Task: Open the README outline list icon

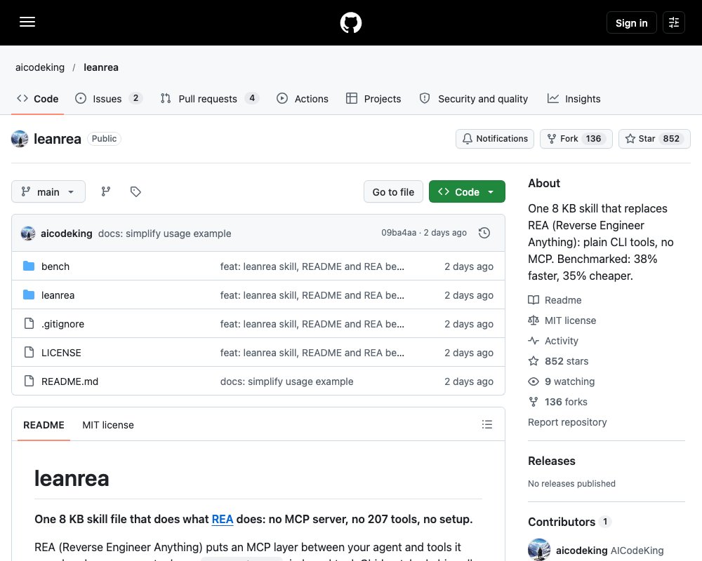Action: click(x=487, y=424)
